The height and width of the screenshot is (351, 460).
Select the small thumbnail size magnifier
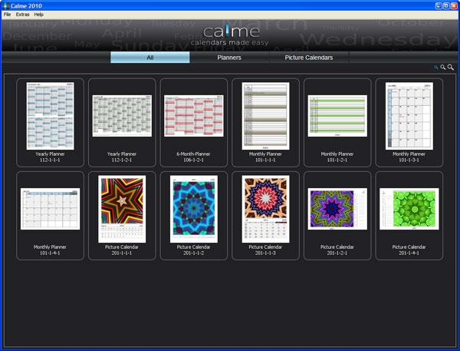coord(436,68)
